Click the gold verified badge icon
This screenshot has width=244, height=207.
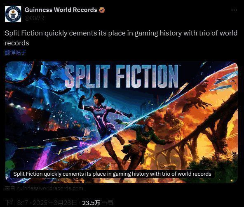click(102, 10)
